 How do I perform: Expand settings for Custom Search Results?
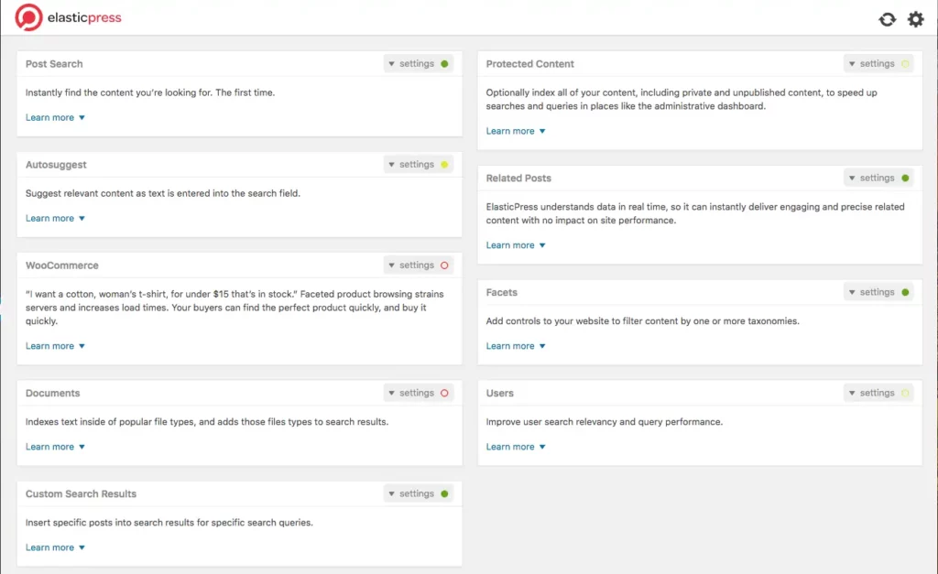click(x=411, y=494)
